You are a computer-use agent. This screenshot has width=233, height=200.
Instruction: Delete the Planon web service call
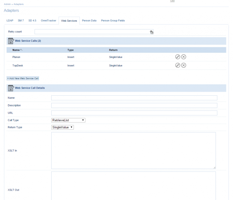184,57
